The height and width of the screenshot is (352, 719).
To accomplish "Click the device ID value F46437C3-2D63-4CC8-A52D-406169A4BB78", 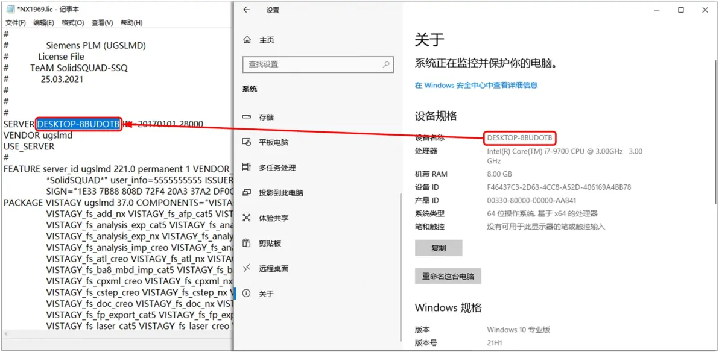I will click(x=559, y=187).
